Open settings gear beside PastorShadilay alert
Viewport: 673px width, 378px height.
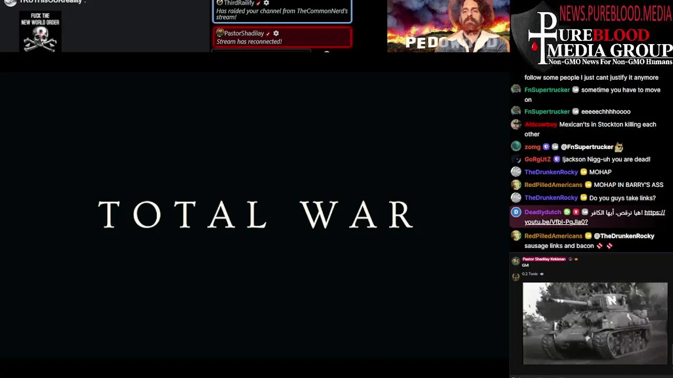[x=276, y=34]
